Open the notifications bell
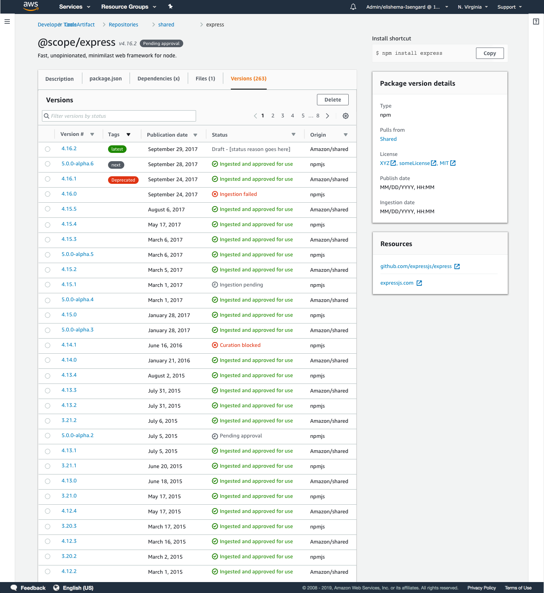Image resolution: width=544 pixels, height=593 pixels. pos(353,7)
